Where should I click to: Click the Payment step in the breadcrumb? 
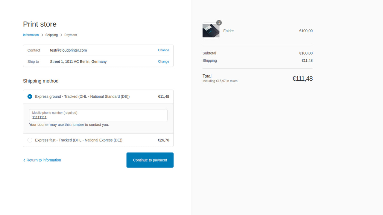click(71, 35)
